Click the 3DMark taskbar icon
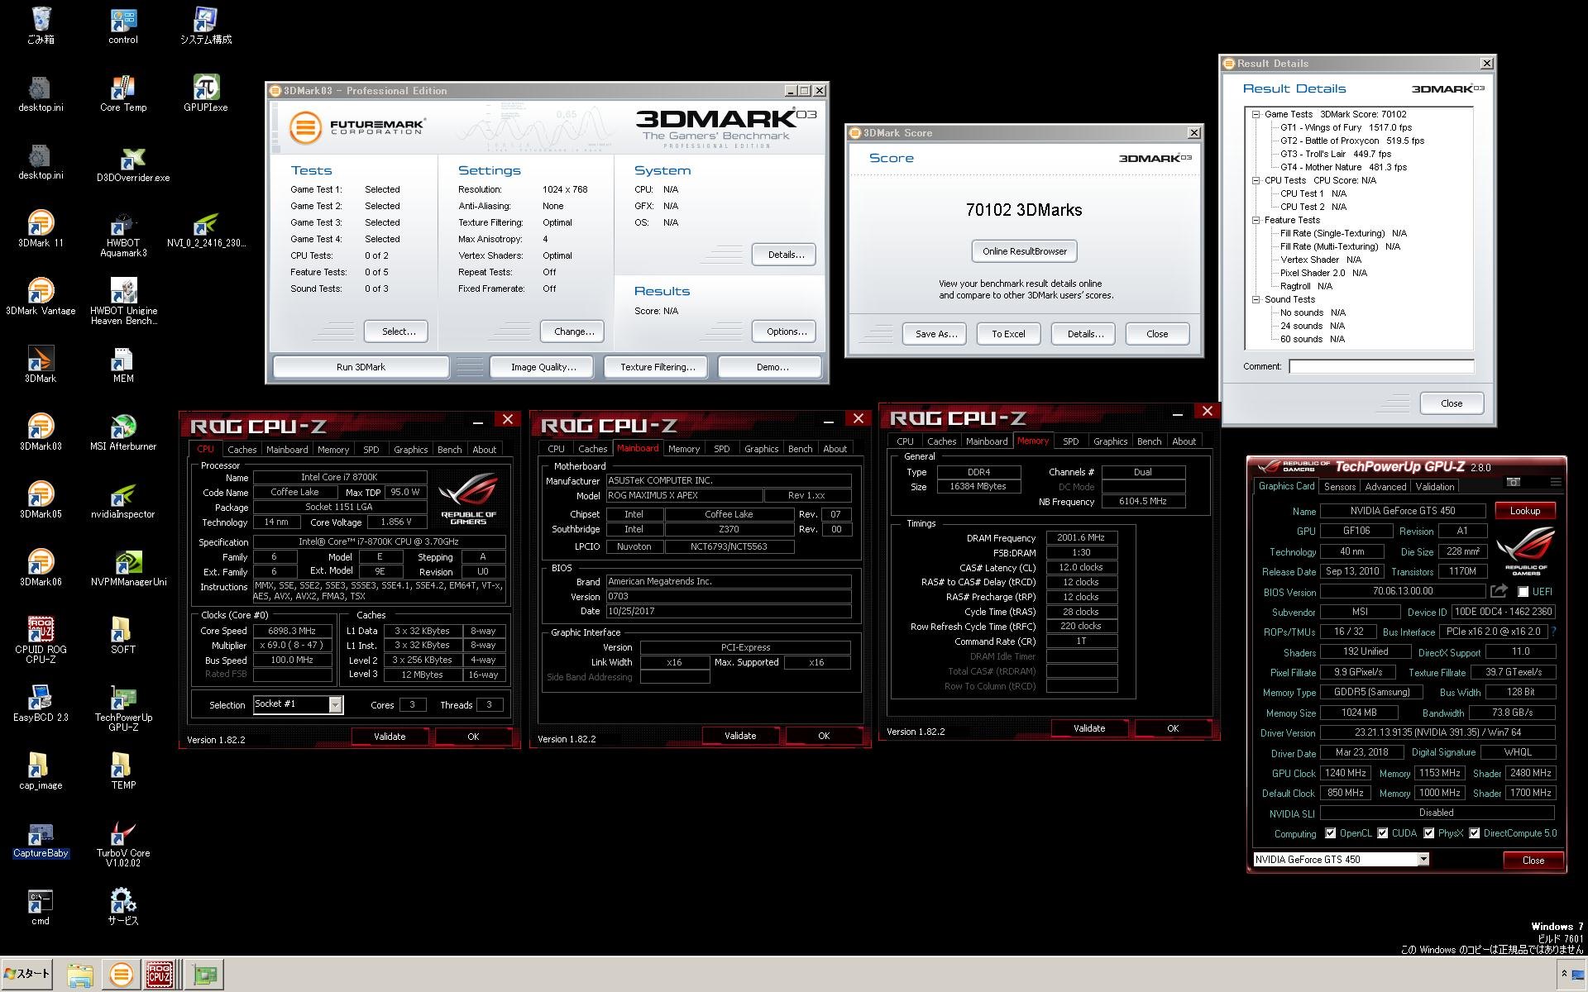 click(121, 975)
